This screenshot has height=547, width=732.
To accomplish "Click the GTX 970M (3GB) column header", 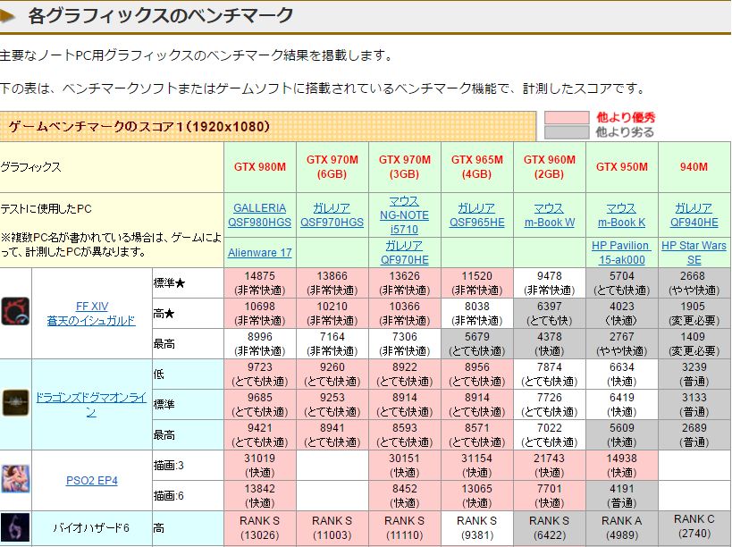I will pos(405,167).
